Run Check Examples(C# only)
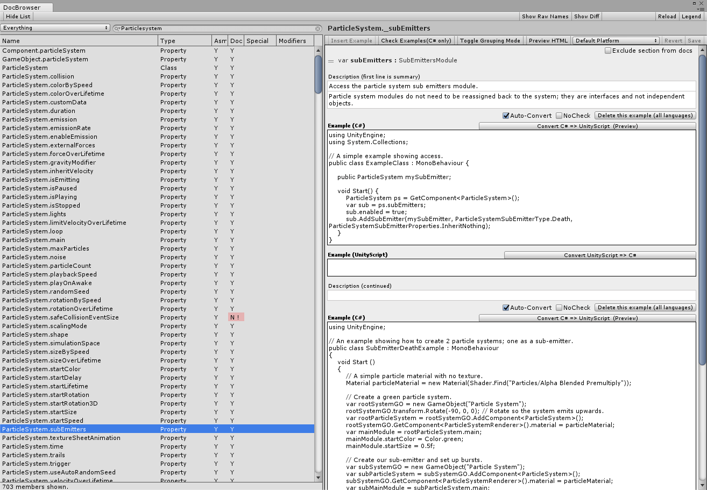Viewport: 707px width, 490px height. [x=416, y=40]
